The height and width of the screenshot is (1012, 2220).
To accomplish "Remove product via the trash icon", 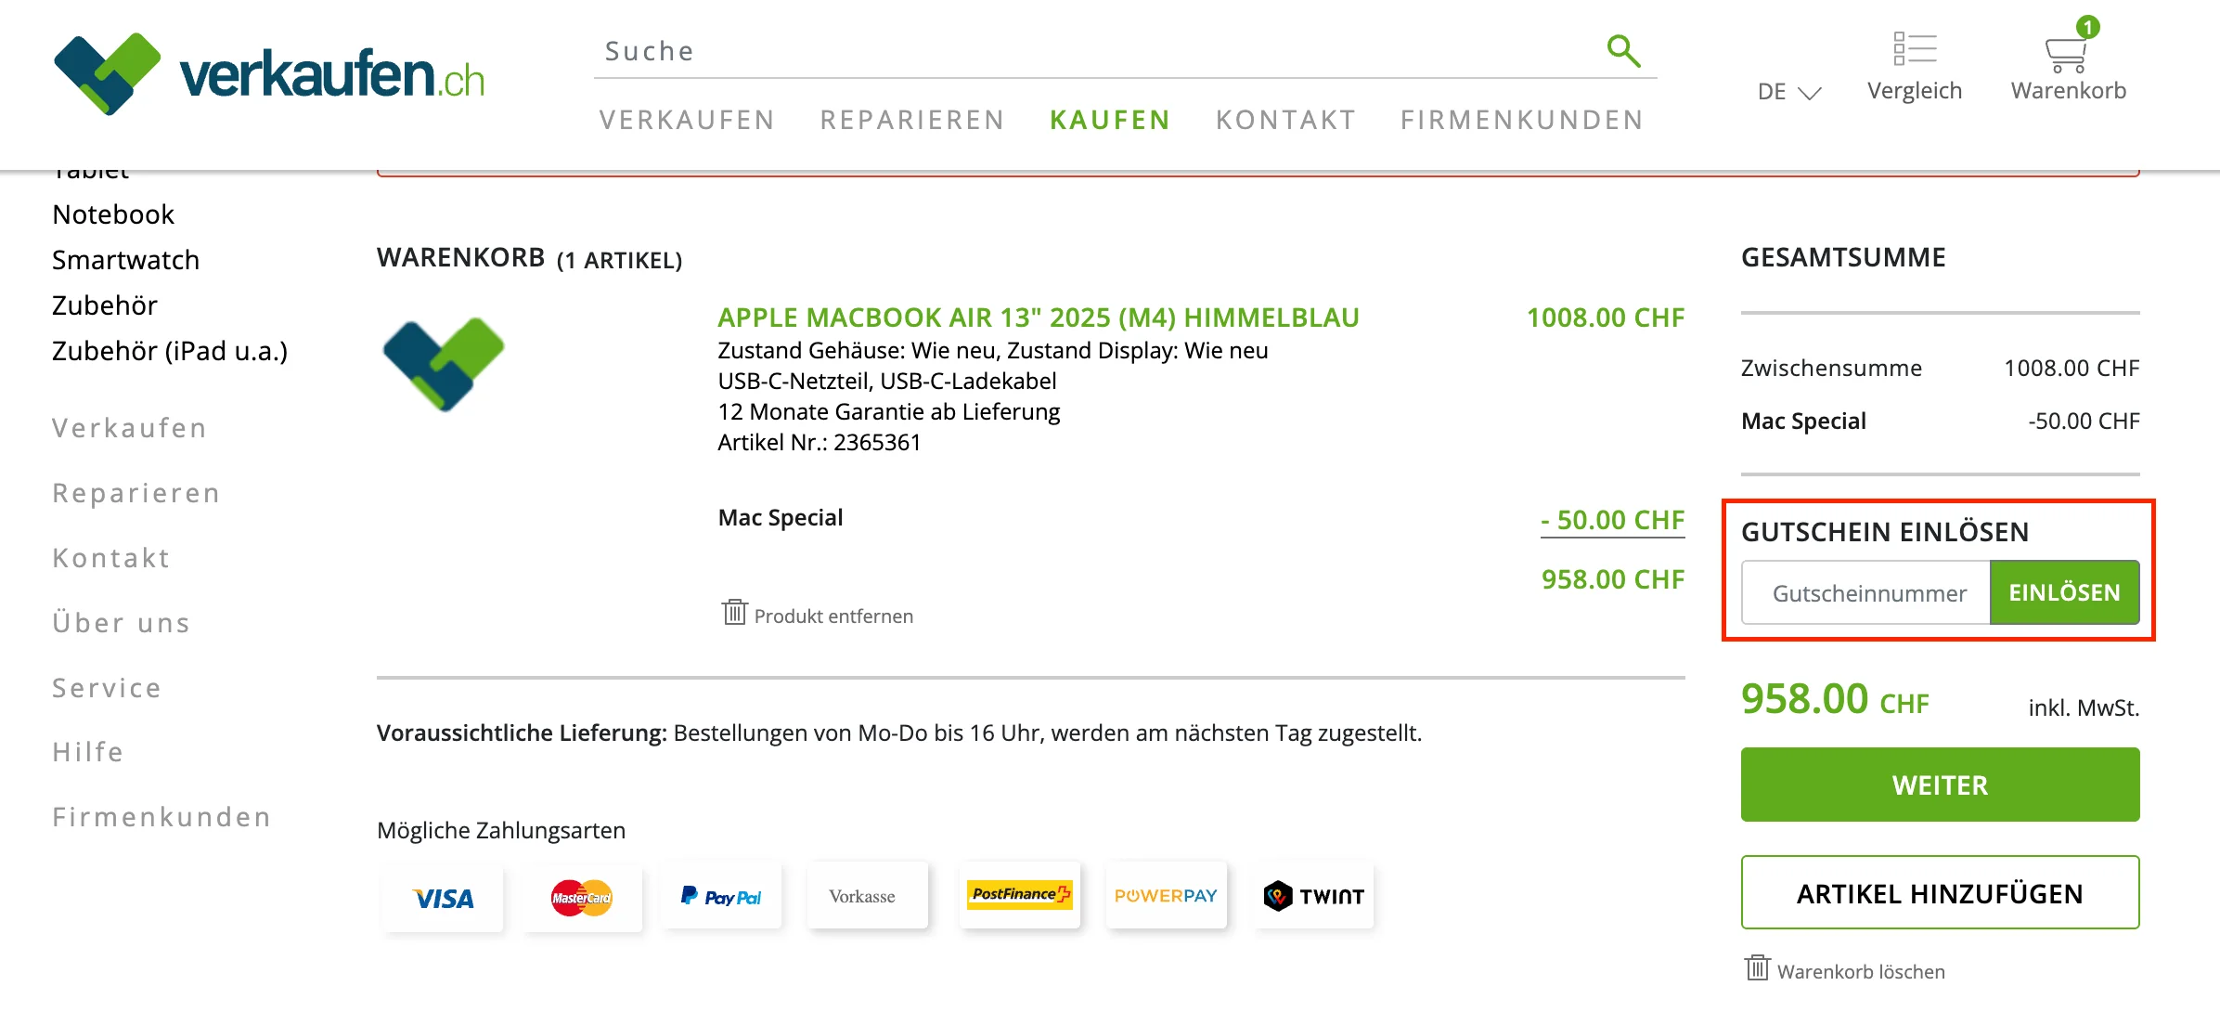I will click(734, 613).
